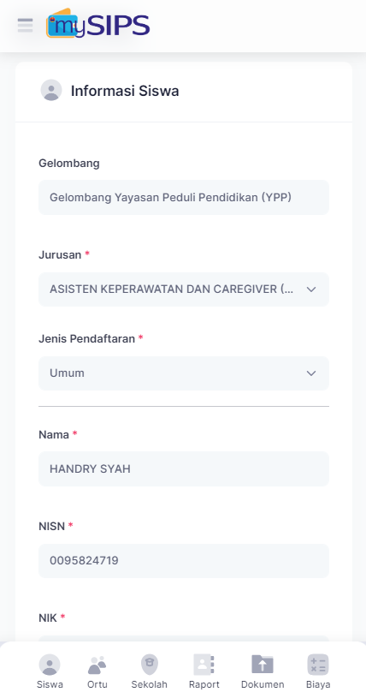Screen dimensions: 366x698
Task: Click the mySIPS logo
Action: pos(97,24)
